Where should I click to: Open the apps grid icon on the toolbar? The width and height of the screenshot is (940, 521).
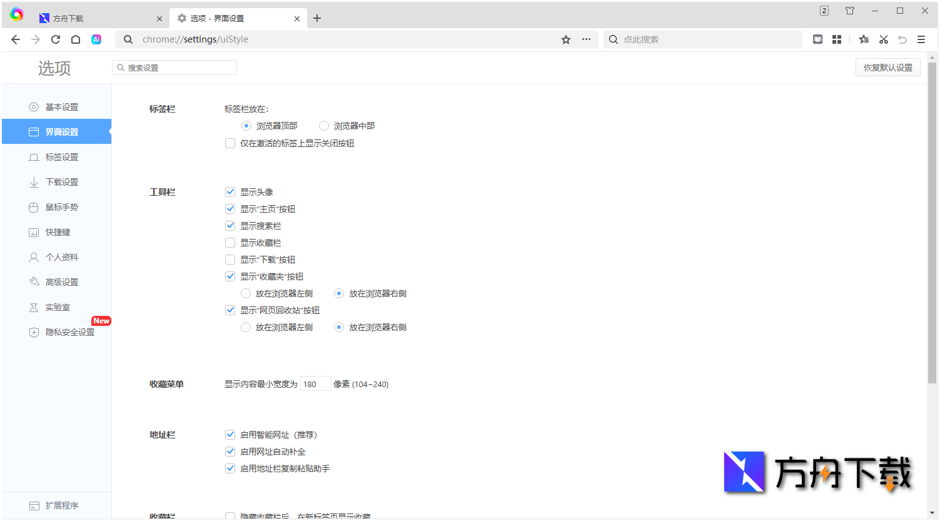tap(837, 39)
